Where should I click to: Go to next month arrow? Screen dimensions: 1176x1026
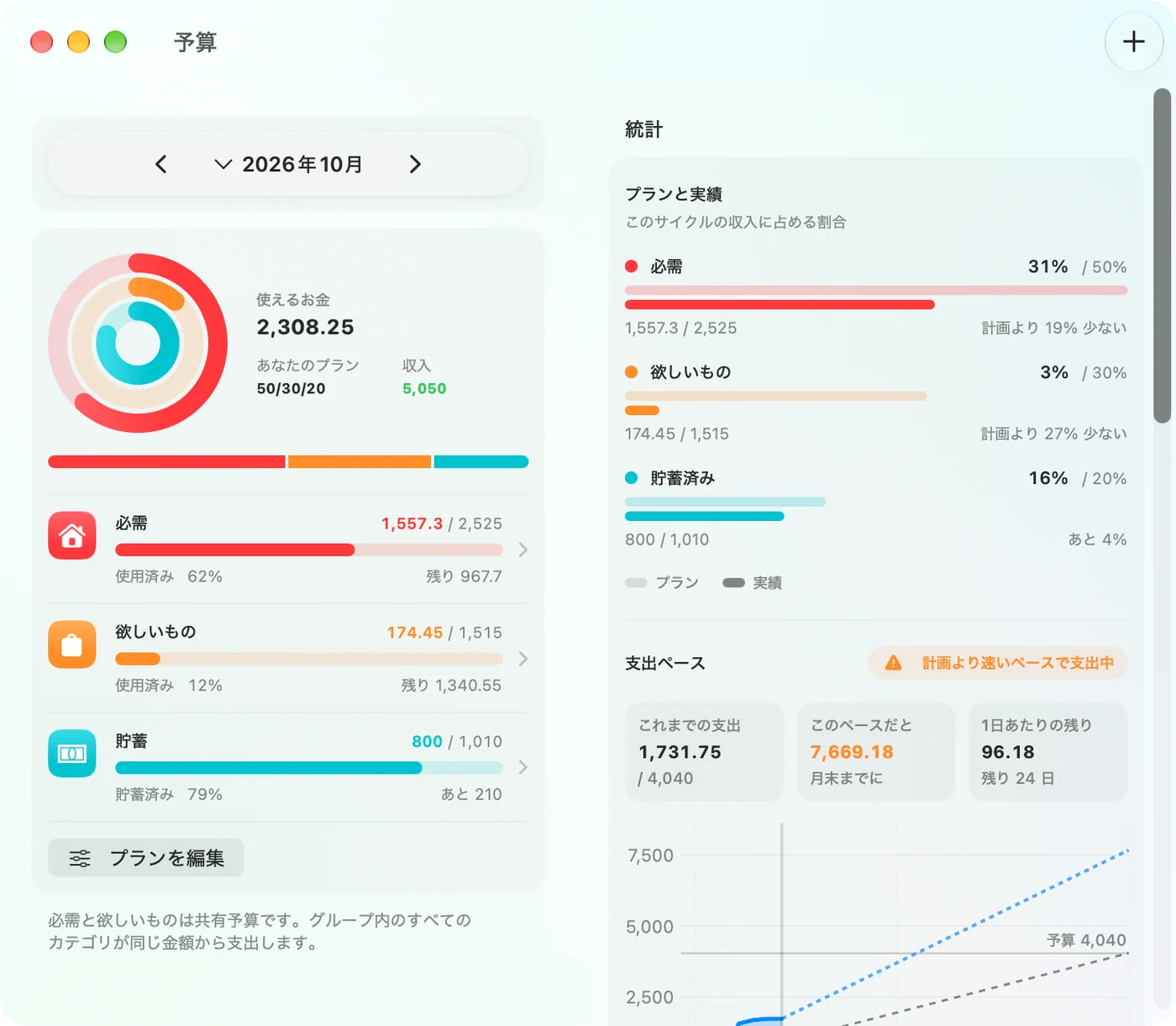click(415, 164)
